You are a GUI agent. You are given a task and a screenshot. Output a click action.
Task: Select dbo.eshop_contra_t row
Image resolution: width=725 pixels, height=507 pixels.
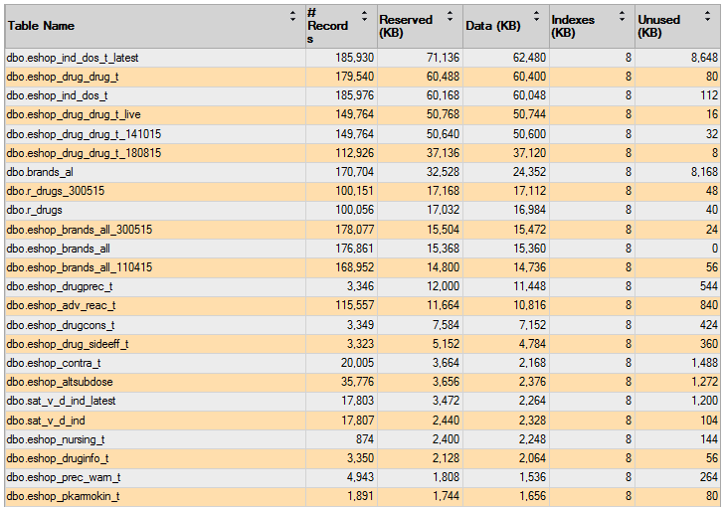click(x=362, y=363)
